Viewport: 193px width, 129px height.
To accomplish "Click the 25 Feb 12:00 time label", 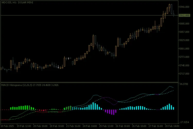I will click(x=106, y=126).
